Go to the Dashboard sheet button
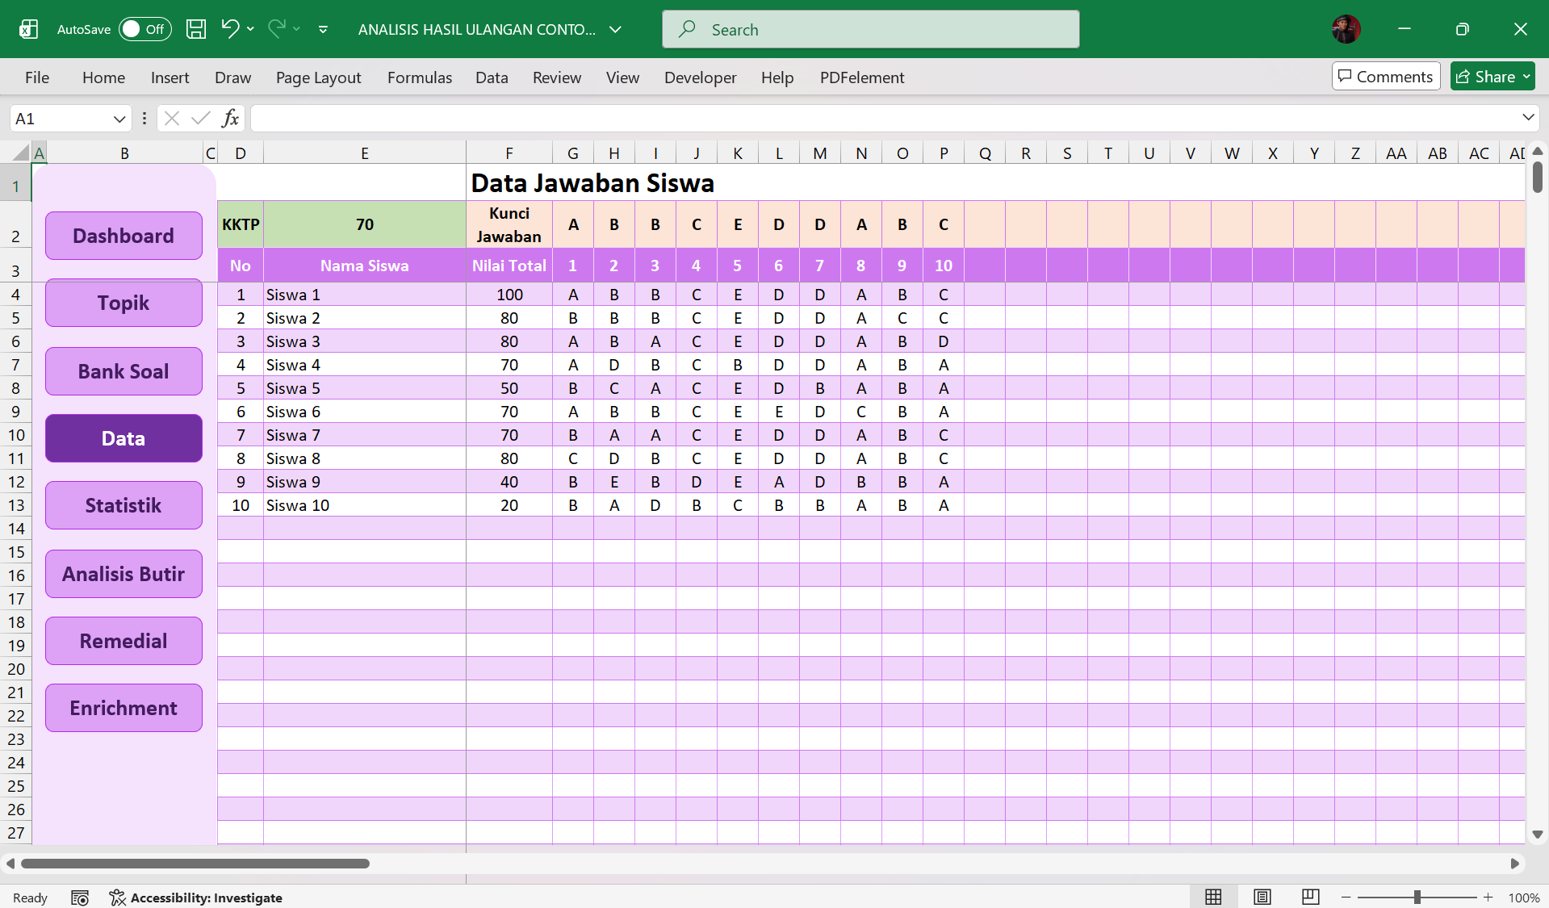Image resolution: width=1549 pixels, height=908 pixels. pos(124,236)
